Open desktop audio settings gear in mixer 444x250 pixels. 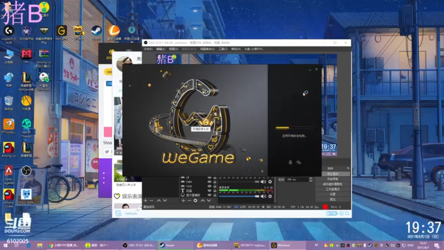[x=270, y=196]
